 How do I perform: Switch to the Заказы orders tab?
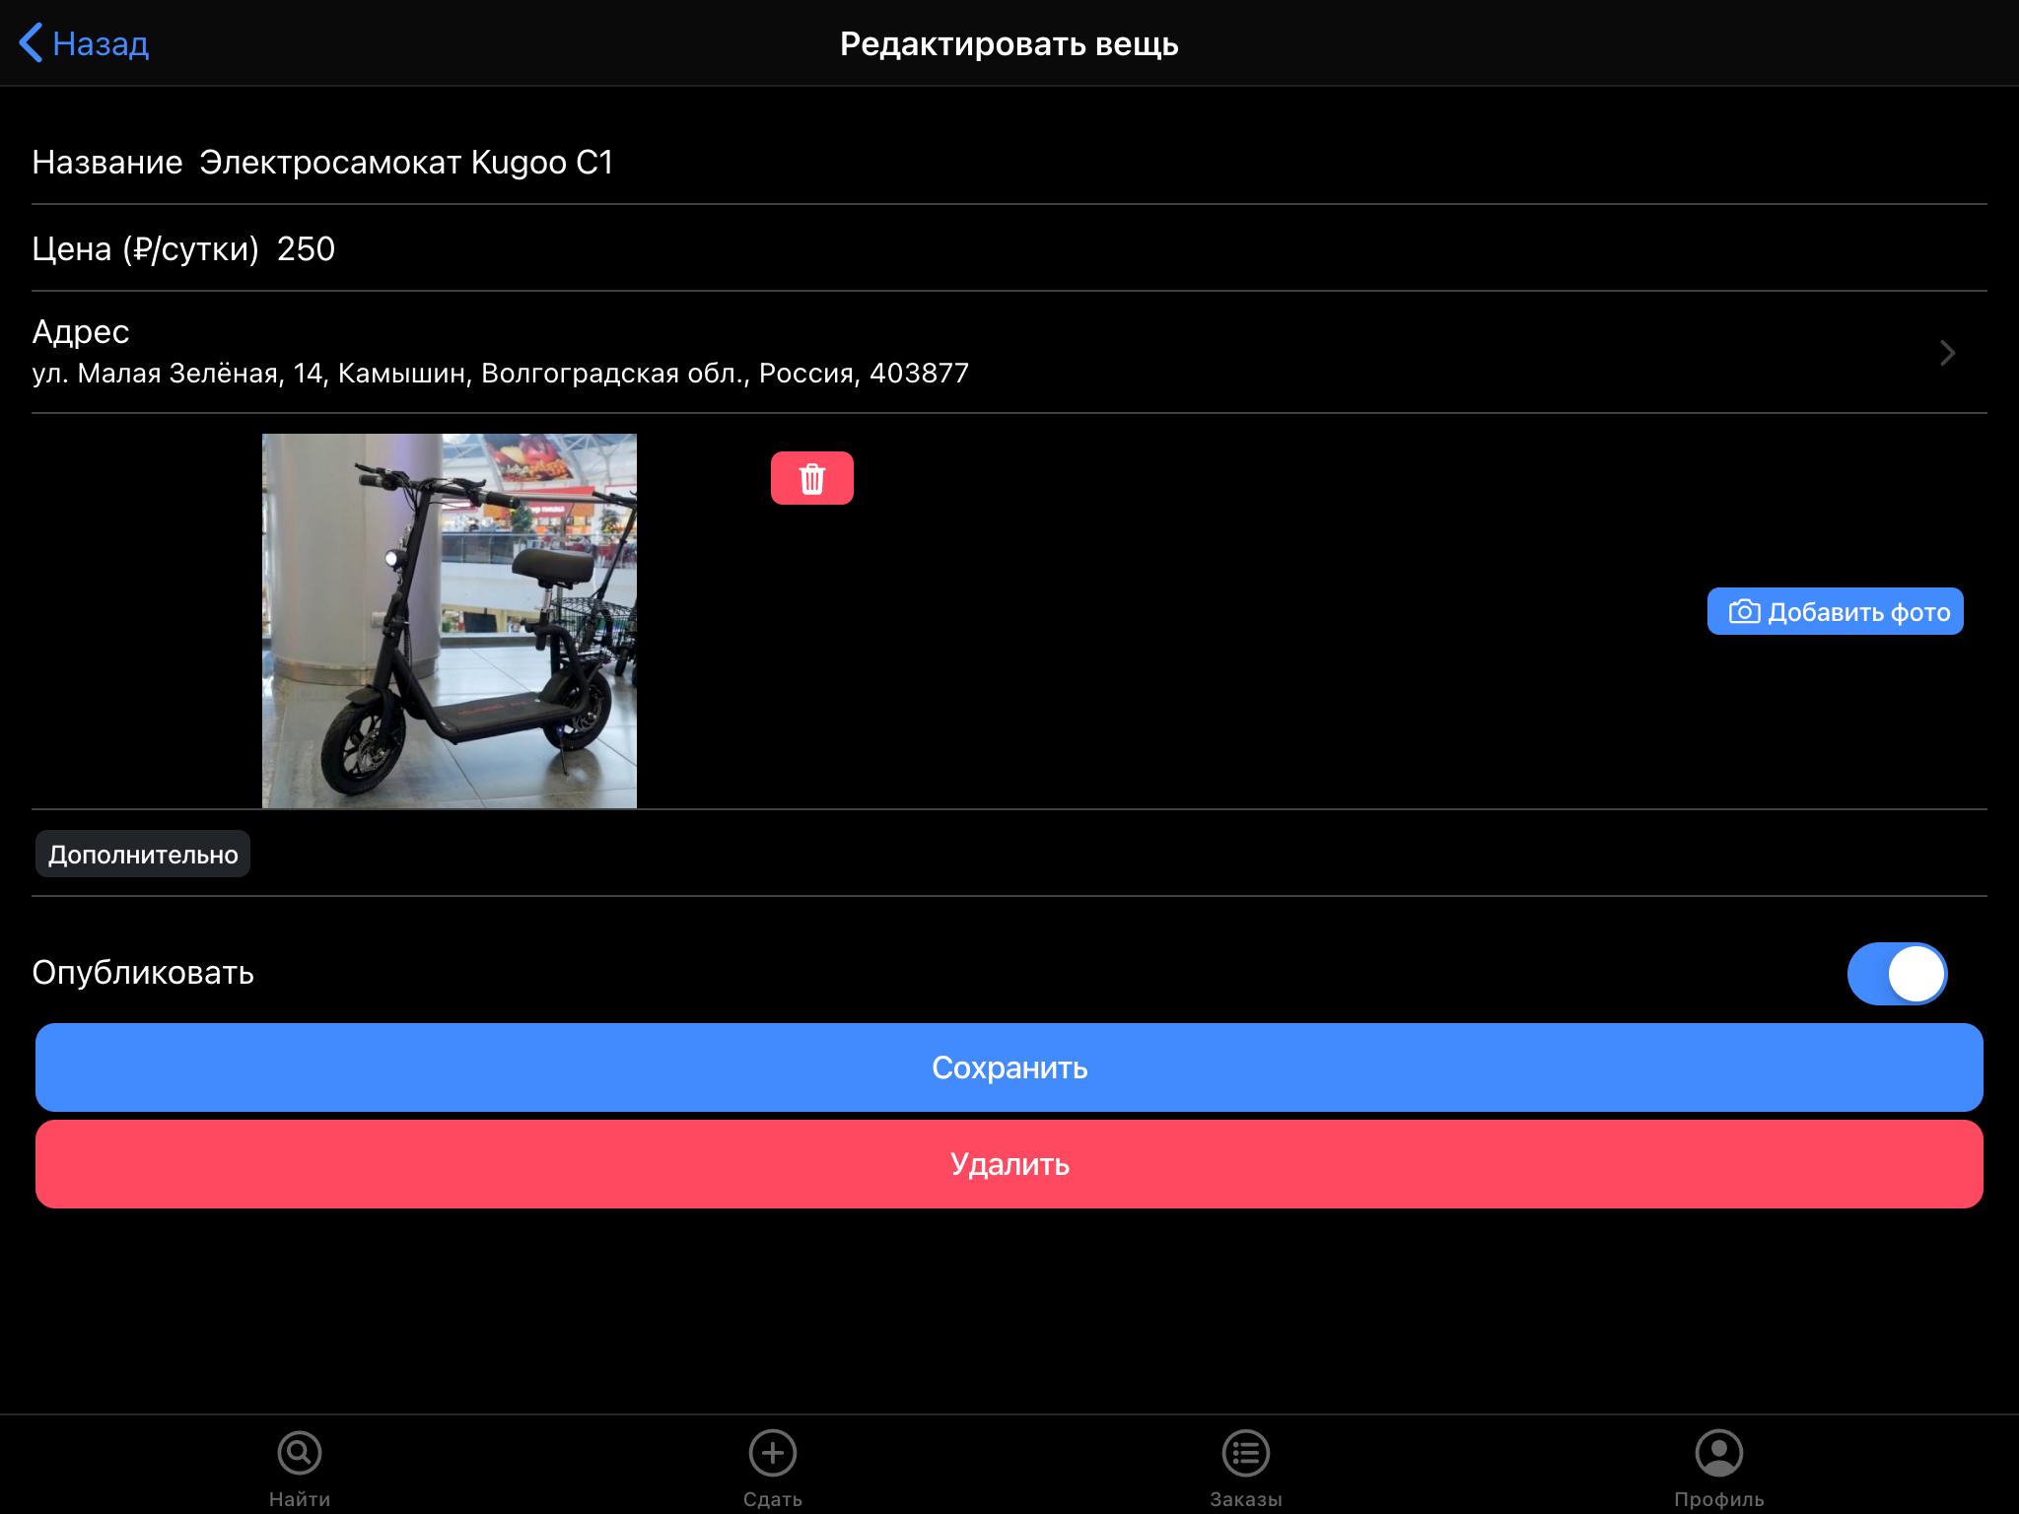1246,1469
